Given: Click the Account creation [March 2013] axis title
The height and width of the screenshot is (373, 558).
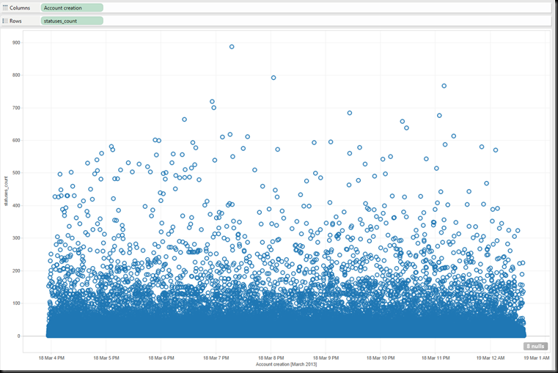Looking at the screenshot, I should [x=286, y=364].
